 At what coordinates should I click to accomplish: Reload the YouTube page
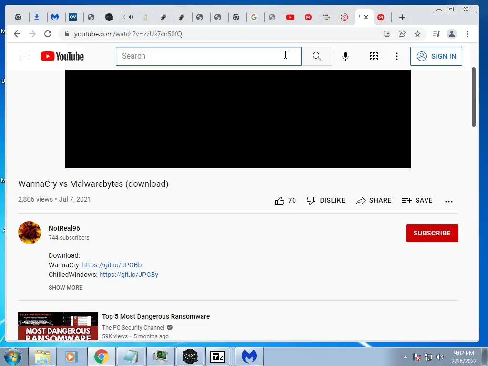tap(48, 34)
